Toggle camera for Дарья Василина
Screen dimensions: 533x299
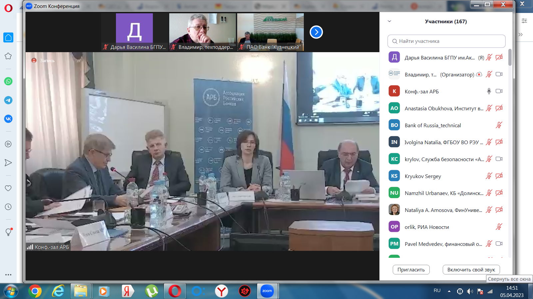[x=499, y=57]
